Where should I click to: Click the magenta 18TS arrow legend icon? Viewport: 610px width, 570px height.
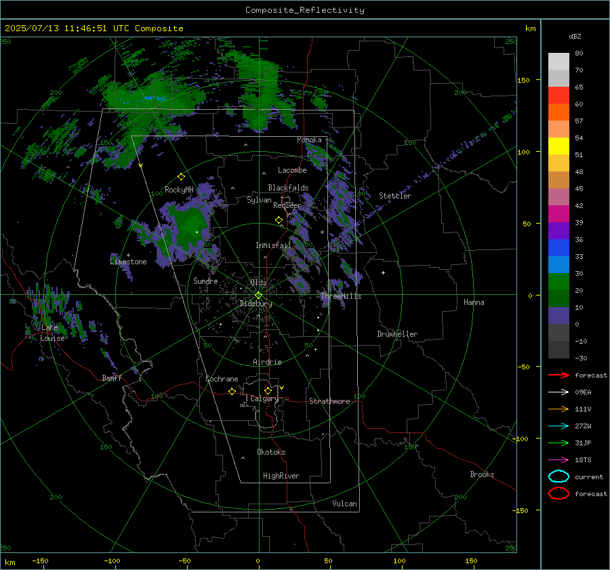tap(558, 460)
